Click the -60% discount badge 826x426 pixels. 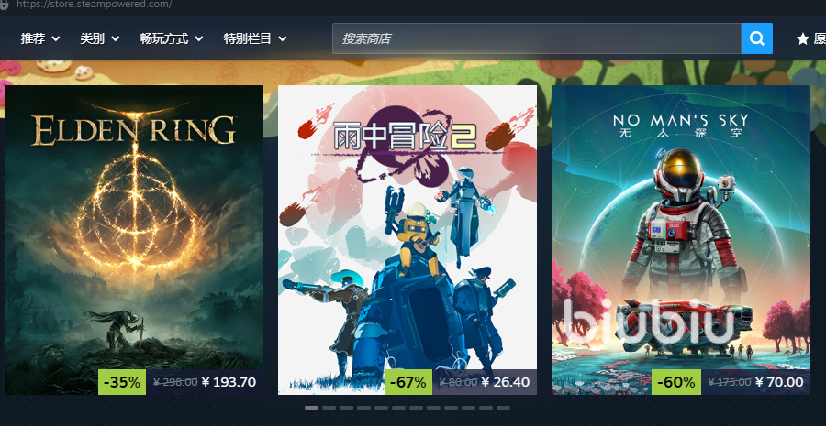(x=675, y=382)
